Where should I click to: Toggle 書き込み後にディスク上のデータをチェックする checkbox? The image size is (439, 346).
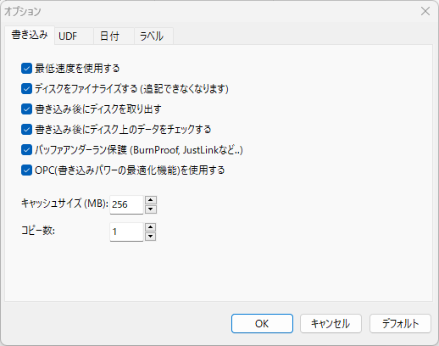(26, 130)
